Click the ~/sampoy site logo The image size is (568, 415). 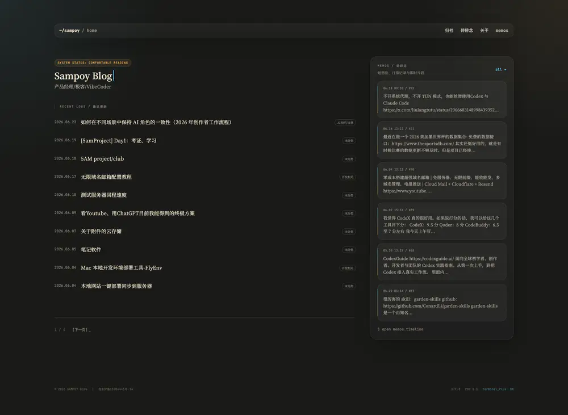point(69,31)
